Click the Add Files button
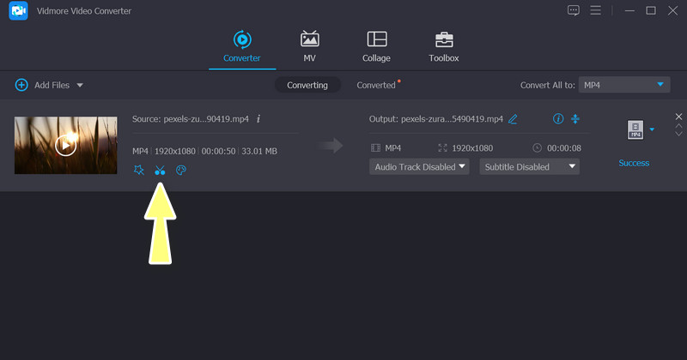Screen dimensions: 687x360 point(43,86)
